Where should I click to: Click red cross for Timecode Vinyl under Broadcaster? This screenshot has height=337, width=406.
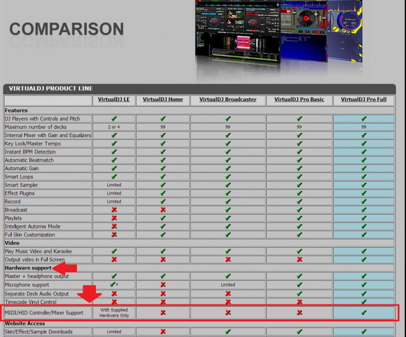[228, 302]
